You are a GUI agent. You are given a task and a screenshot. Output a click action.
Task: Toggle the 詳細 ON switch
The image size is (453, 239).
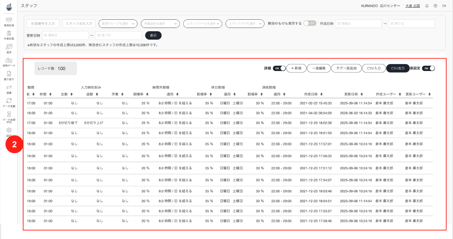(279, 68)
